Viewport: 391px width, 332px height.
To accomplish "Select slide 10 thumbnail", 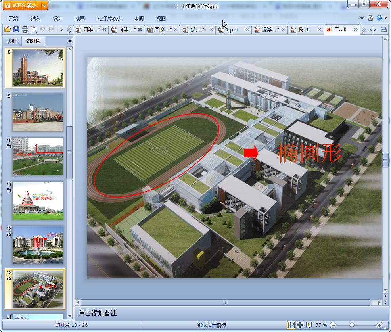I will pyautogui.click(x=38, y=156).
